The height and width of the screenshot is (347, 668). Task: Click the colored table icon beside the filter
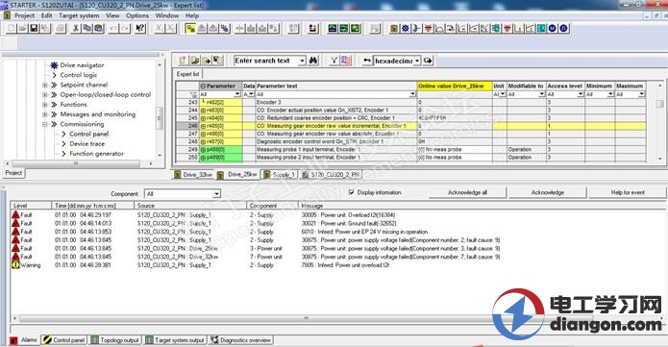(x=345, y=61)
